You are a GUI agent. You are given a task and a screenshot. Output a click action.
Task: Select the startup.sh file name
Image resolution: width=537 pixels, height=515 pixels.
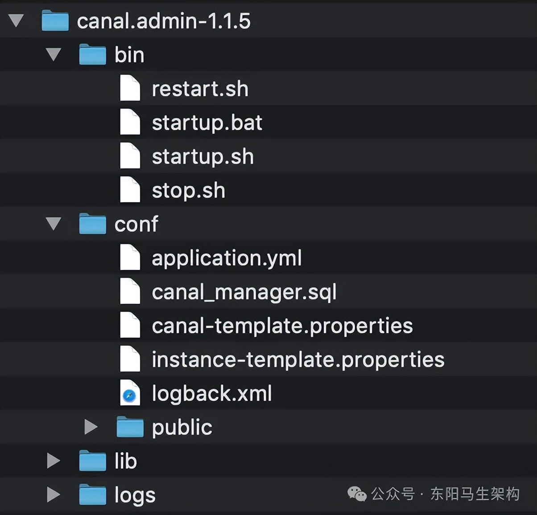point(202,157)
